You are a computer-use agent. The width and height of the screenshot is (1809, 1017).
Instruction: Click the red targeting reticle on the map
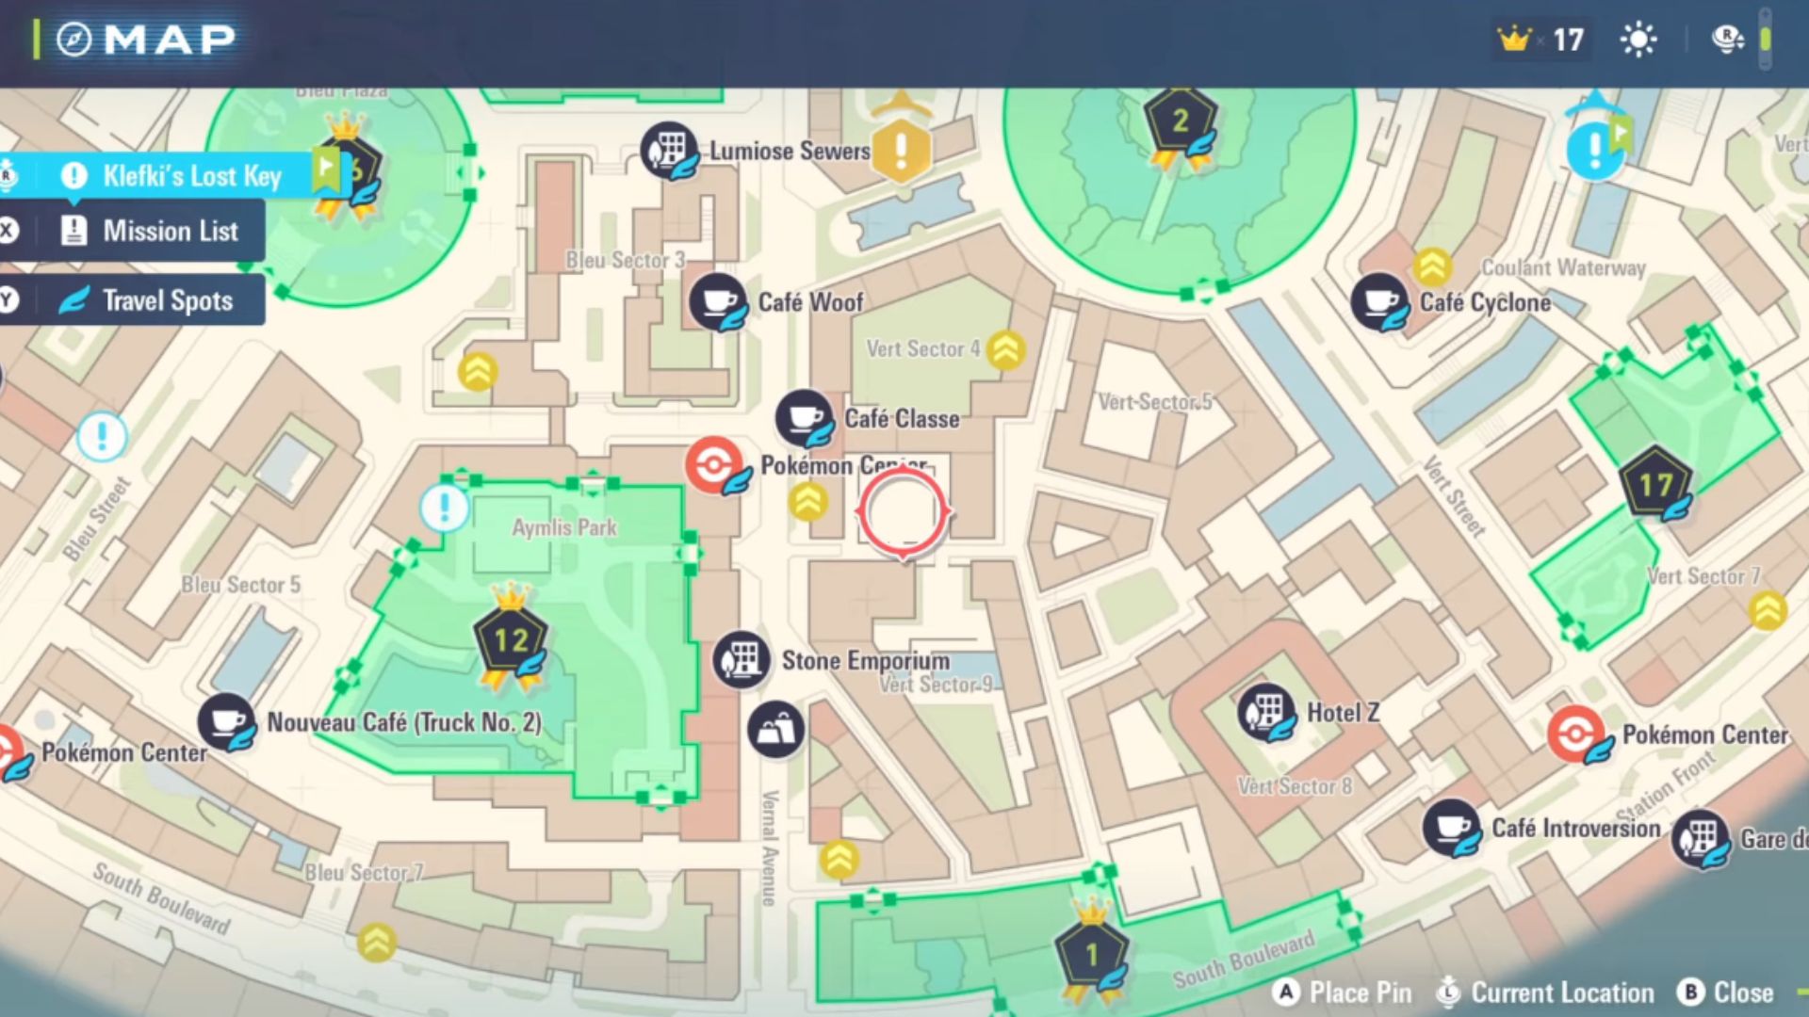903,513
